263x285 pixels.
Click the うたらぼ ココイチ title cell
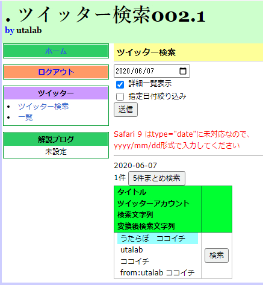tap(158, 239)
